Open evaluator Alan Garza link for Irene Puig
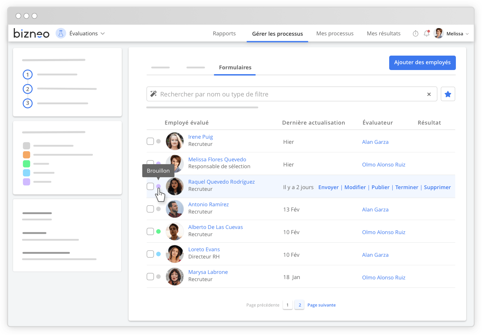 tap(375, 142)
